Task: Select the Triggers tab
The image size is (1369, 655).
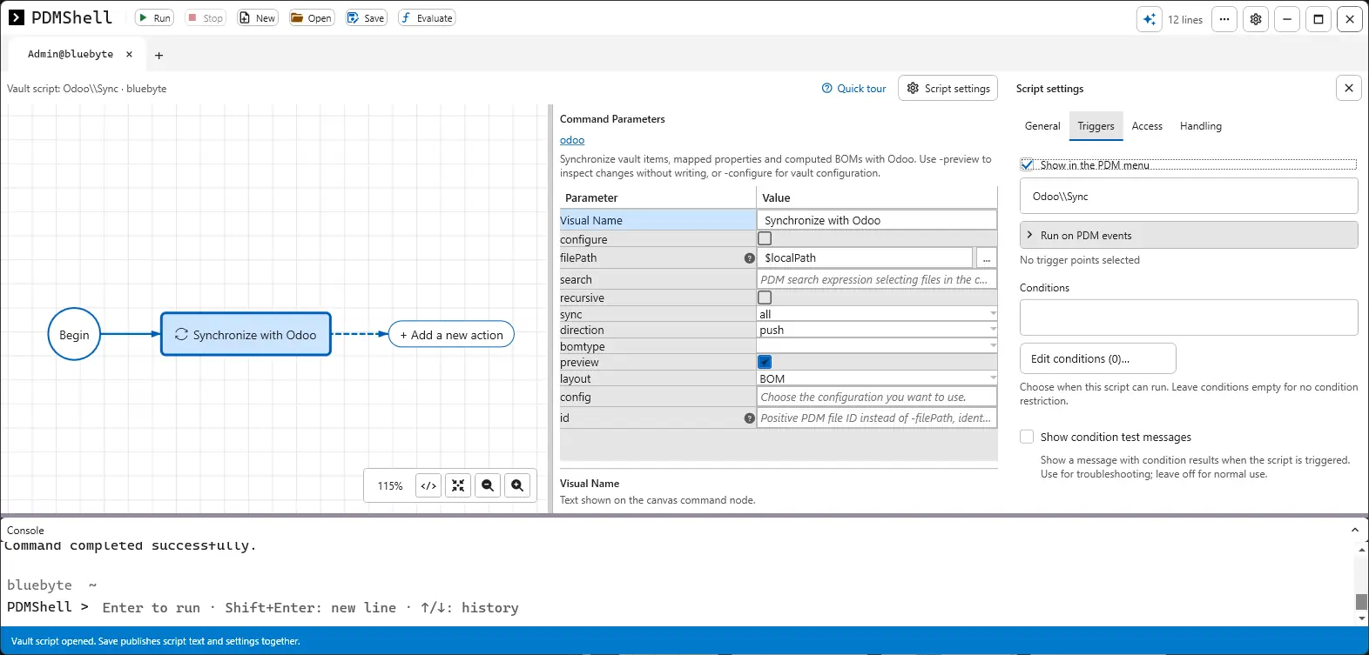Action: [x=1096, y=126]
